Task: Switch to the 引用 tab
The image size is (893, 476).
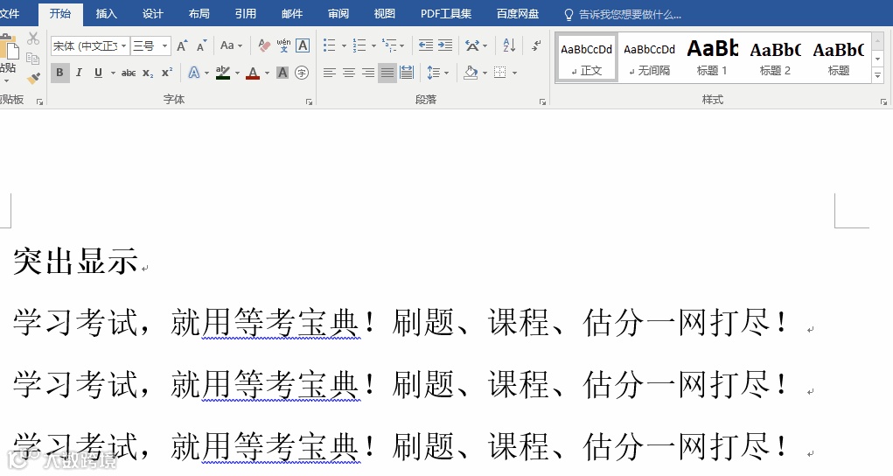Action: coord(246,14)
